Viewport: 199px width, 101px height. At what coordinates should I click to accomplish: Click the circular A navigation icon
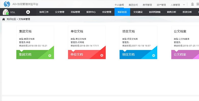(28, 12)
